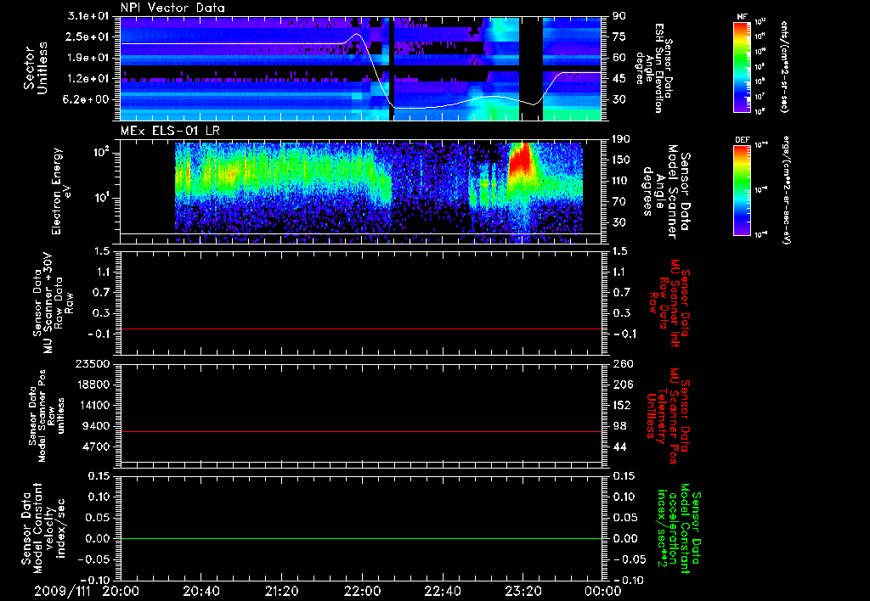Click the "20:40" time axis label
The image size is (870, 601).
(x=201, y=591)
